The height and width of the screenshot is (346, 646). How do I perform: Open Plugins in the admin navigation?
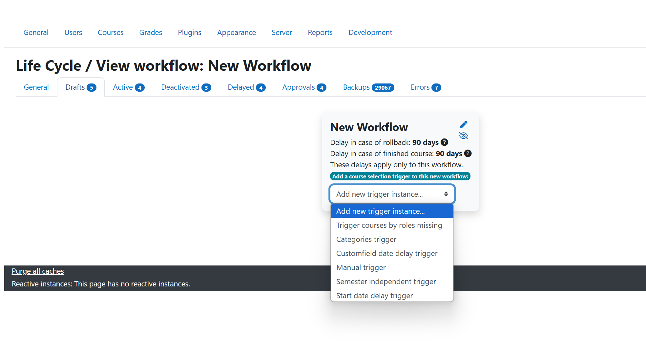(x=189, y=32)
